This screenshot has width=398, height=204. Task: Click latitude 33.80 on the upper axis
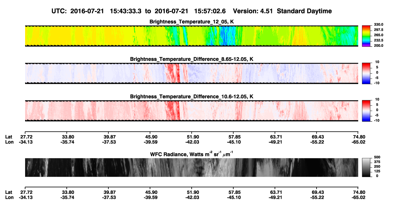pyautogui.click(x=66, y=137)
